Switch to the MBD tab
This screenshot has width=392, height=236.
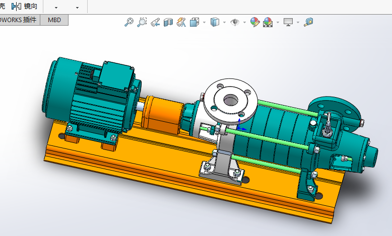pos(54,20)
